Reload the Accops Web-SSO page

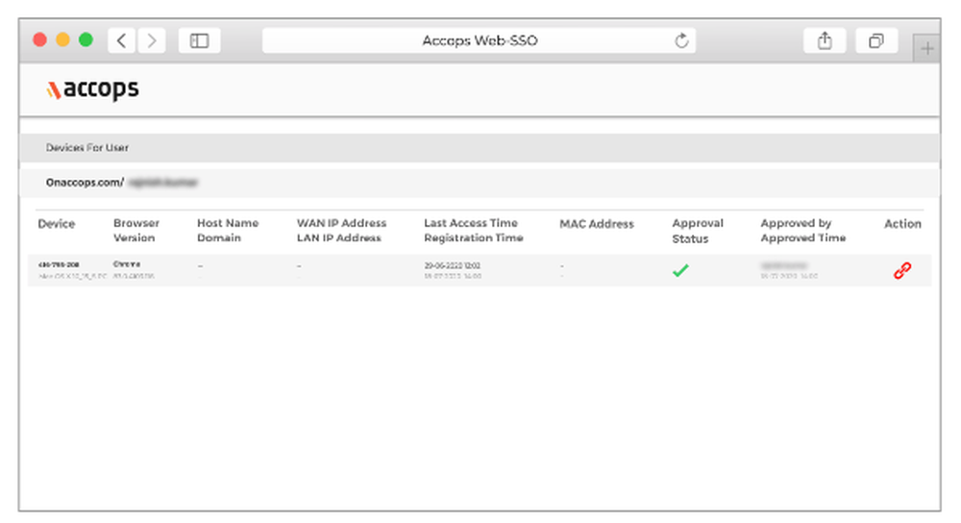point(681,40)
